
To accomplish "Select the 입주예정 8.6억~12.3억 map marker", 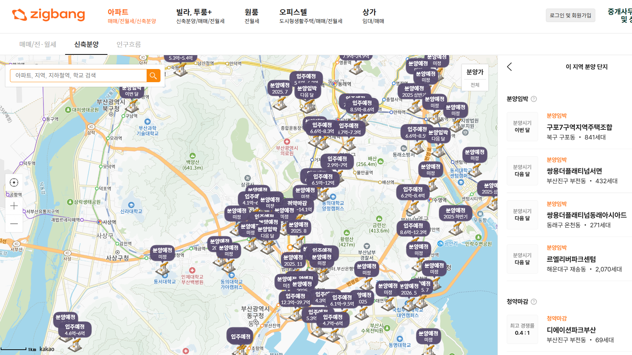I will [413, 229].
